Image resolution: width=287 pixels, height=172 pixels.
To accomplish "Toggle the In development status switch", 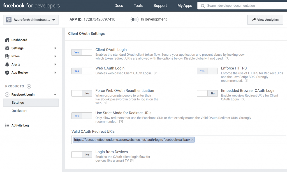I will pyautogui.click(x=135, y=19).
